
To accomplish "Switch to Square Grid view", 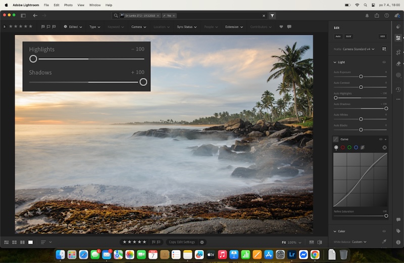I will tap(15, 242).
